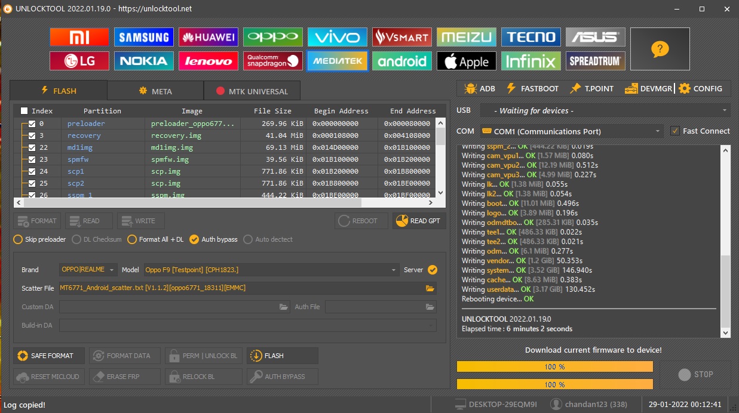Select the Xiaomi MI brand logo
Screen dimensions: 739x413
pyautogui.click(x=79, y=37)
